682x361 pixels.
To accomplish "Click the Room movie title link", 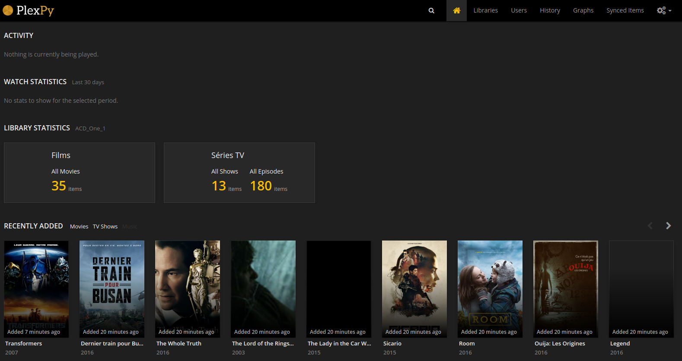I will click(467, 343).
